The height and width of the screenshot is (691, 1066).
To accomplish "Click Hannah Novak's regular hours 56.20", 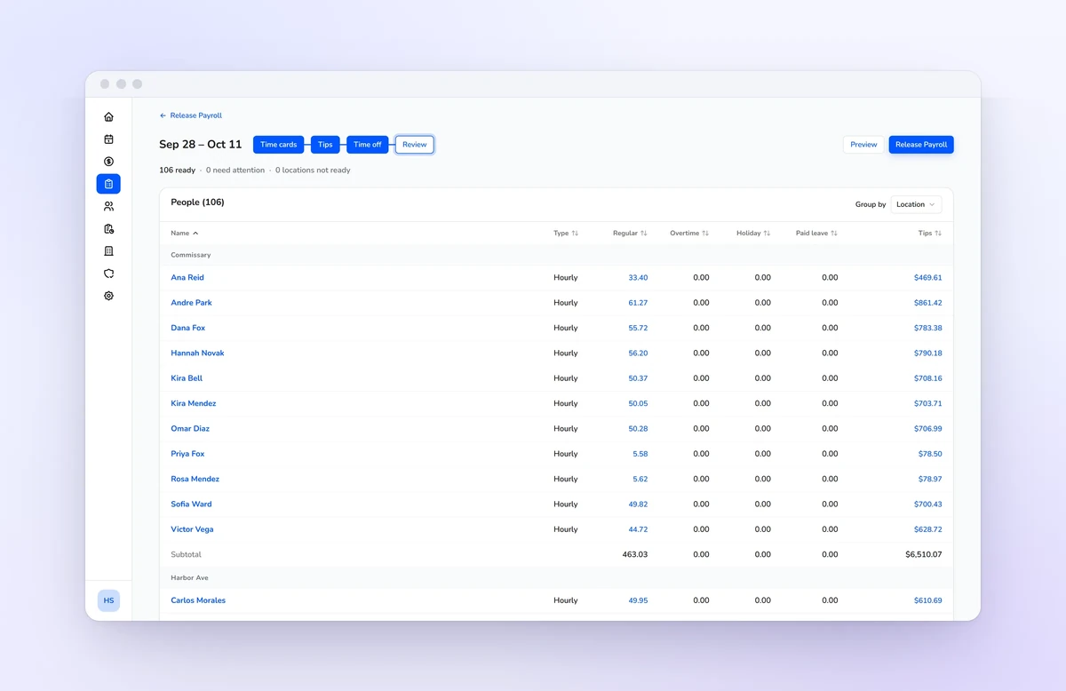I will pyautogui.click(x=638, y=353).
